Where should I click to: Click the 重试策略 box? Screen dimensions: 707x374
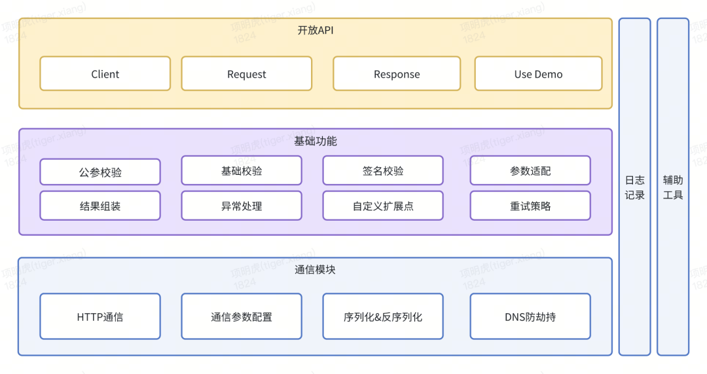(x=530, y=206)
